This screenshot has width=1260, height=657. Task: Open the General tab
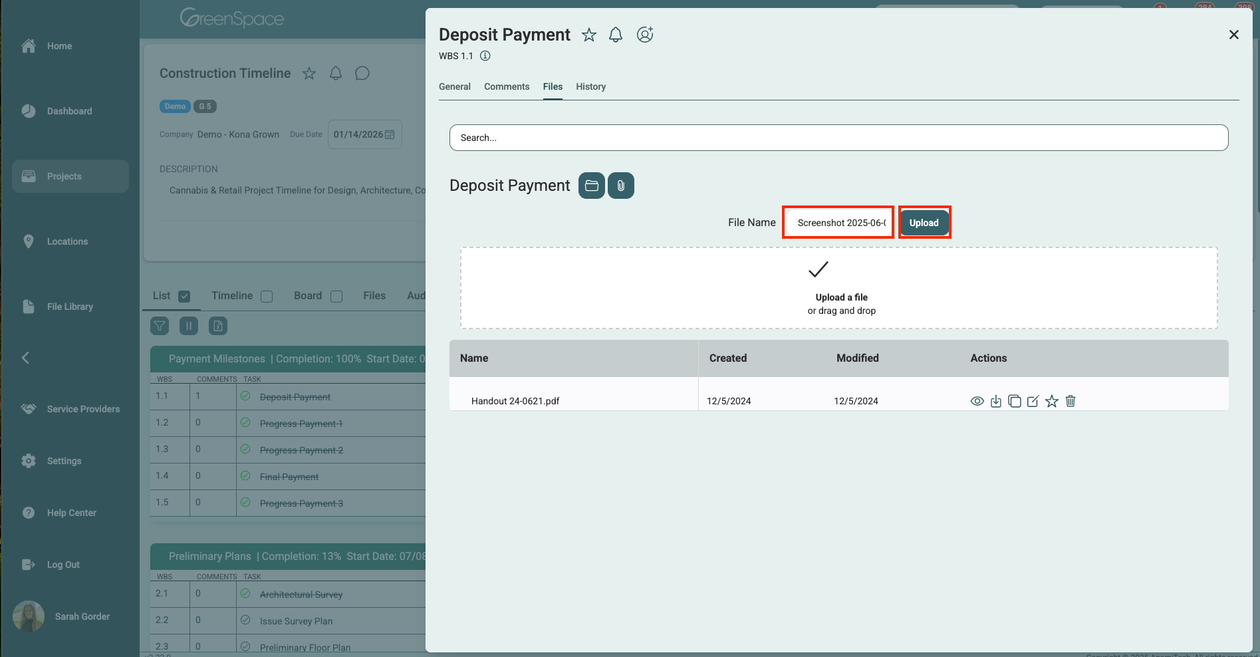click(455, 86)
